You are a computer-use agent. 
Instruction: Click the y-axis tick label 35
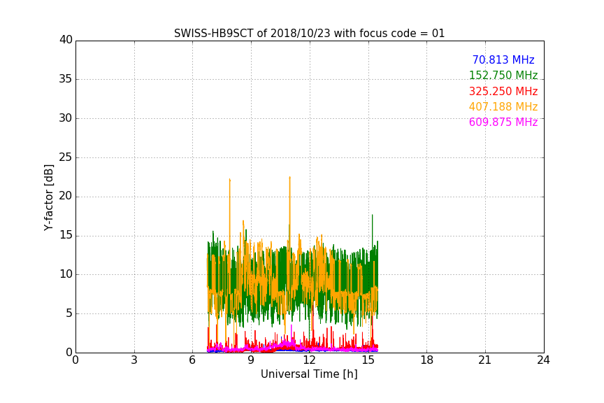(x=66, y=79)
